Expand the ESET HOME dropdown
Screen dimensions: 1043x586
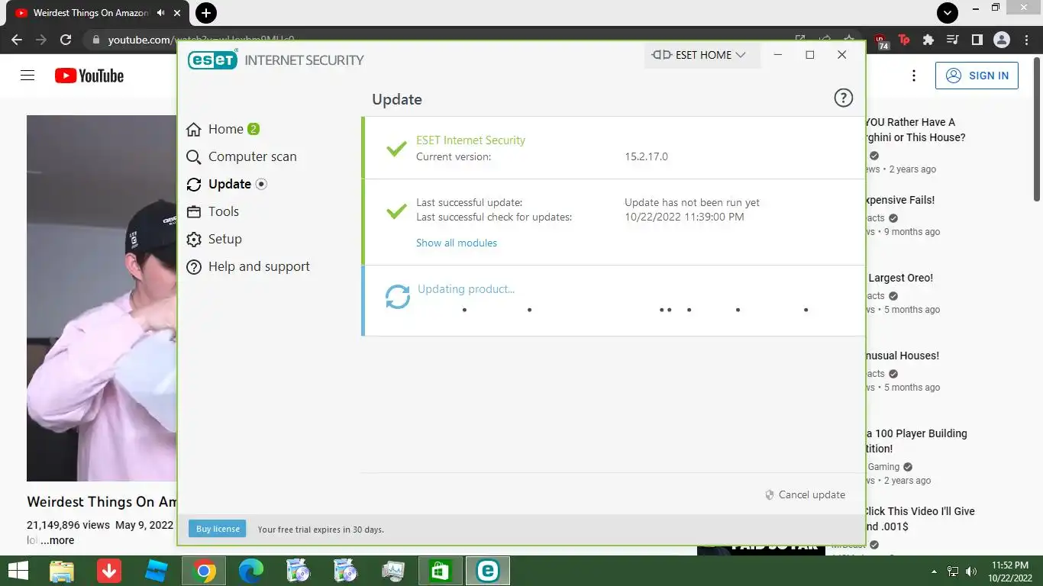point(702,55)
